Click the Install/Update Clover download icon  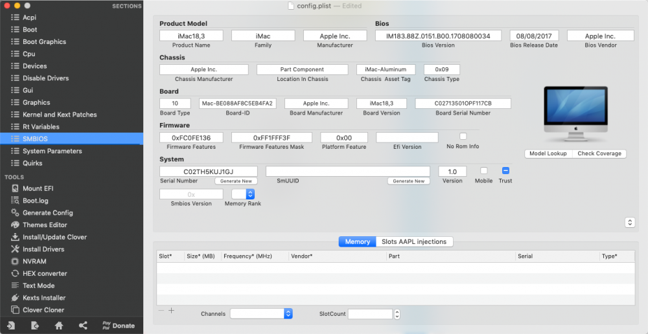[x=15, y=237]
